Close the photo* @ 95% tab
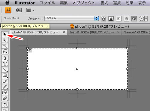This screenshot has height=111, width=150. click(x=64, y=32)
